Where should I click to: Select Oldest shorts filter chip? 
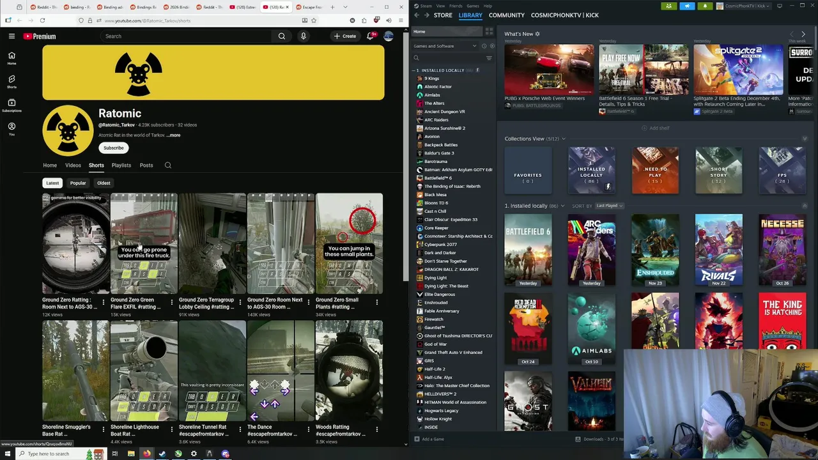pyautogui.click(x=104, y=183)
